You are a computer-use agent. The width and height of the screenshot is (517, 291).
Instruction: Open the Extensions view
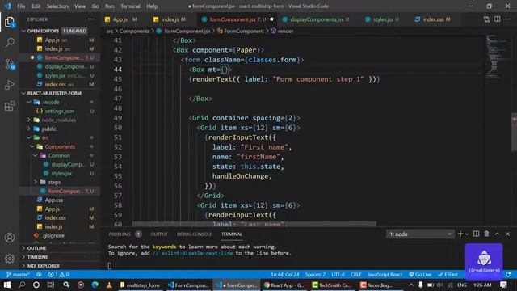click(10, 106)
